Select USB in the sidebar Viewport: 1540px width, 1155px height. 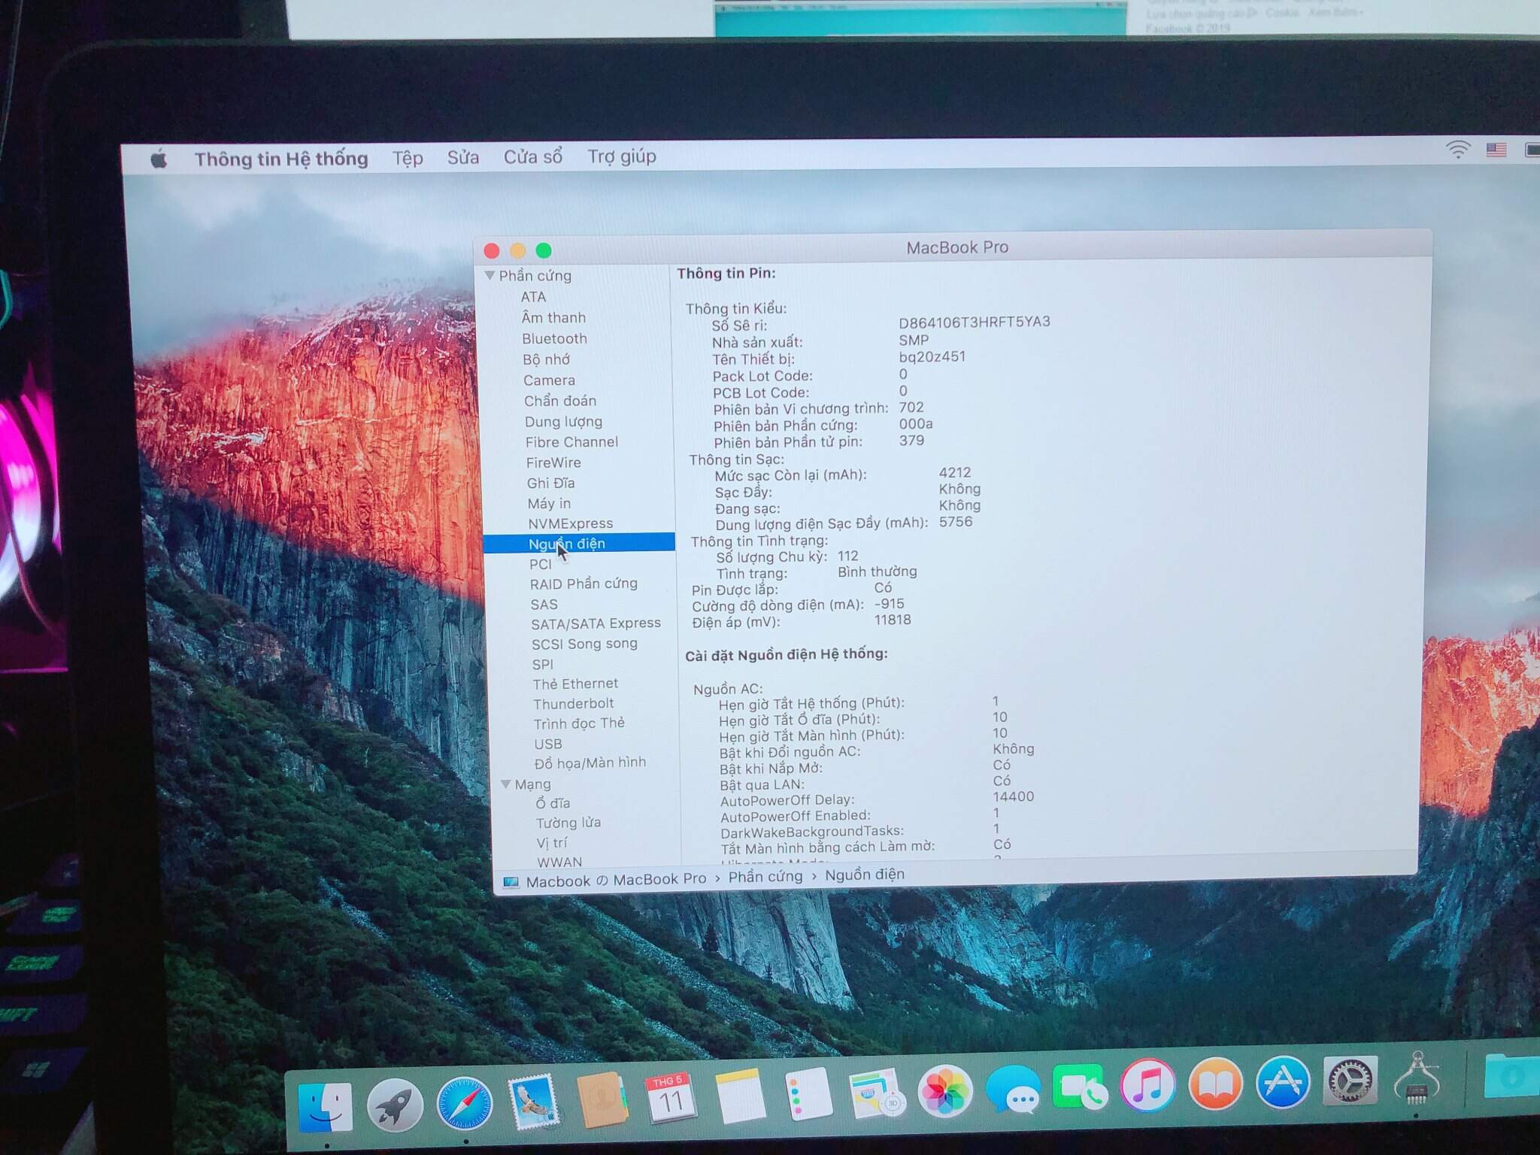[x=548, y=744]
